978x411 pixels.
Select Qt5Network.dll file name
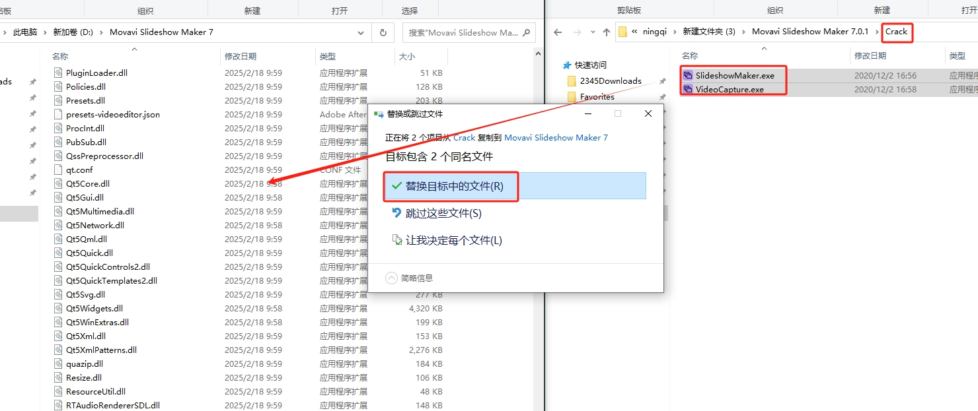click(95, 225)
